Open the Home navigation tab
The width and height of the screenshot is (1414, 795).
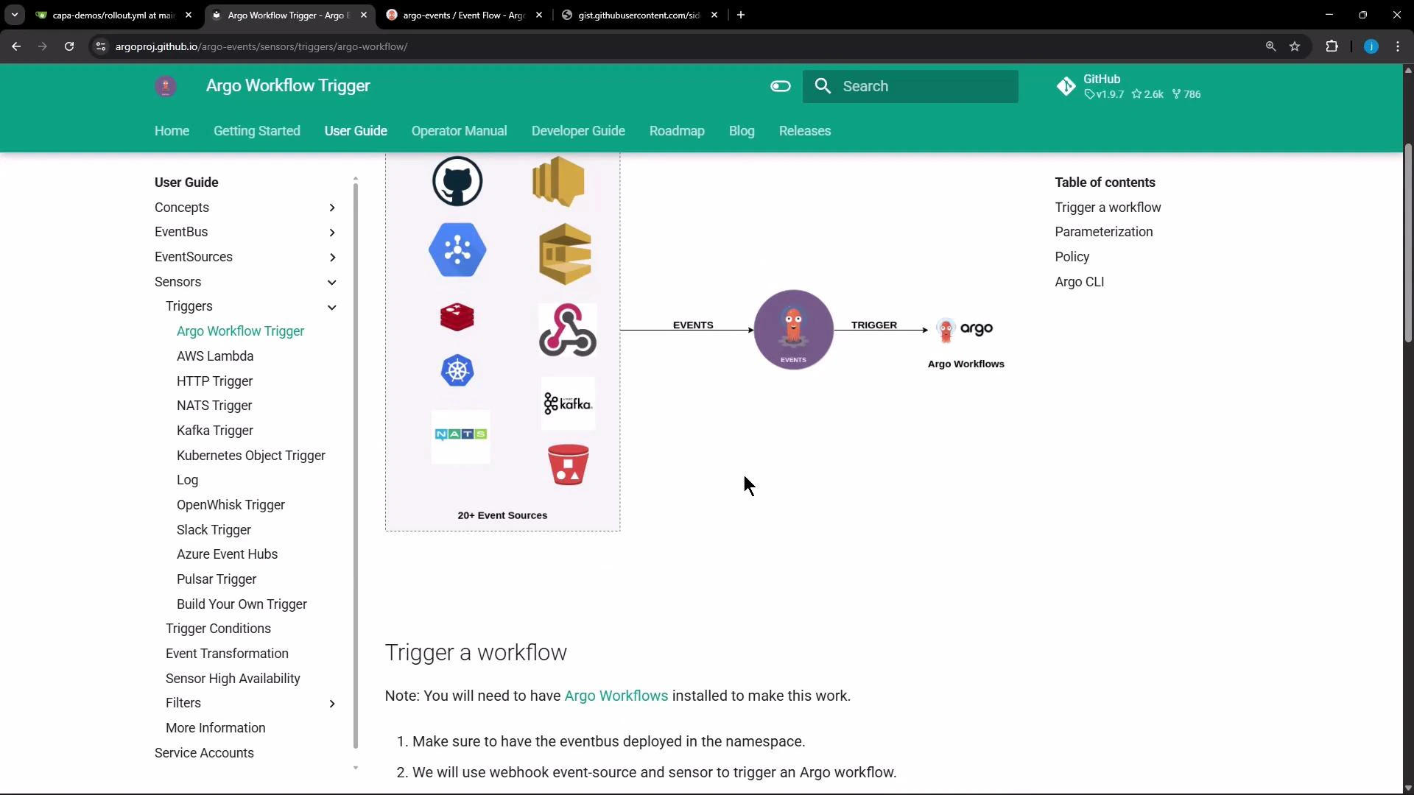click(x=172, y=131)
